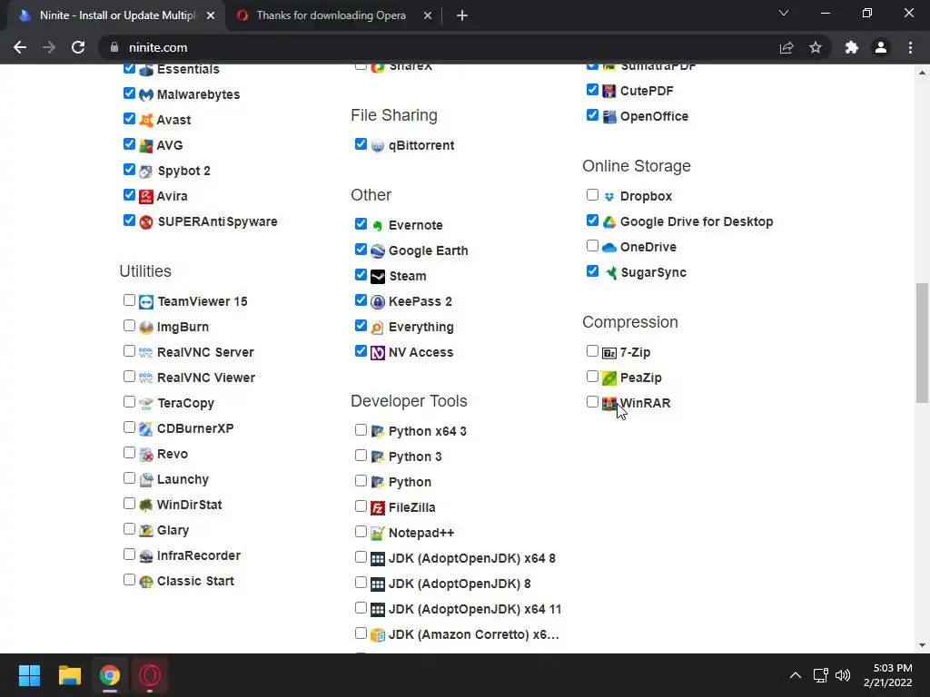Click the Steam icon

click(378, 276)
